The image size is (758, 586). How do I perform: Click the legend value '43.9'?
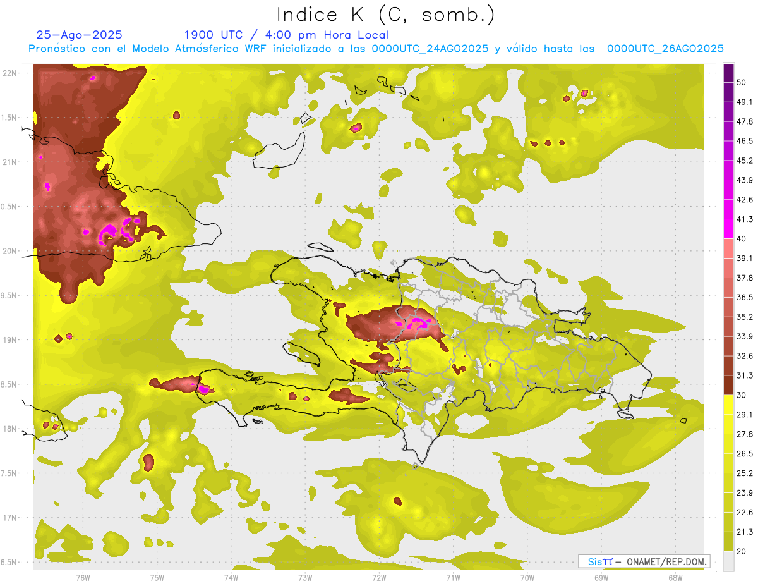[x=744, y=180]
